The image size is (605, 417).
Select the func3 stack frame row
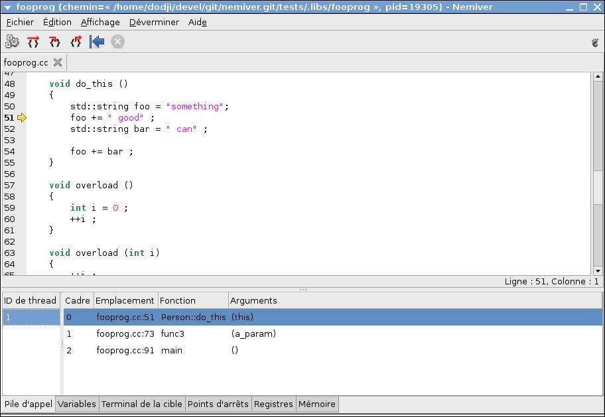172,333
